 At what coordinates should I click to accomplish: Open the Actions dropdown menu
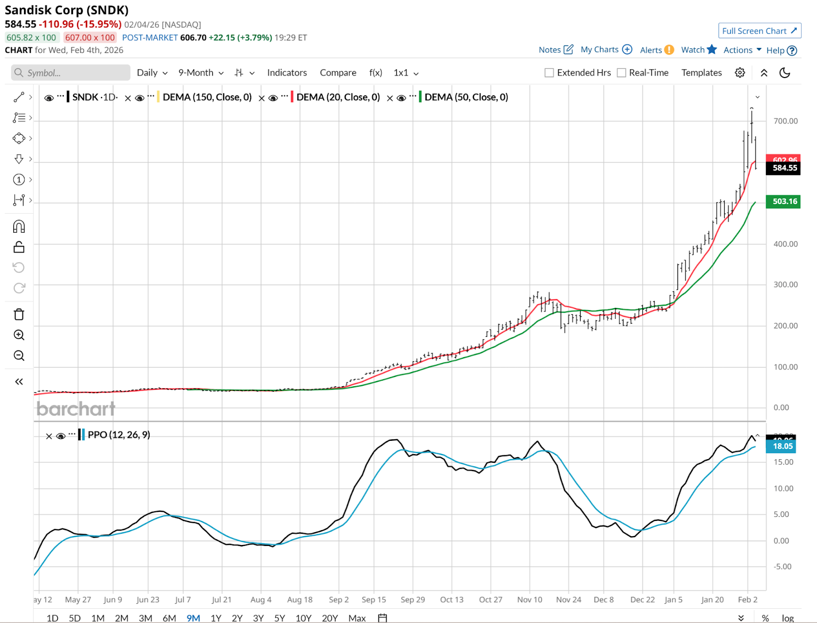tap(742, 50)
